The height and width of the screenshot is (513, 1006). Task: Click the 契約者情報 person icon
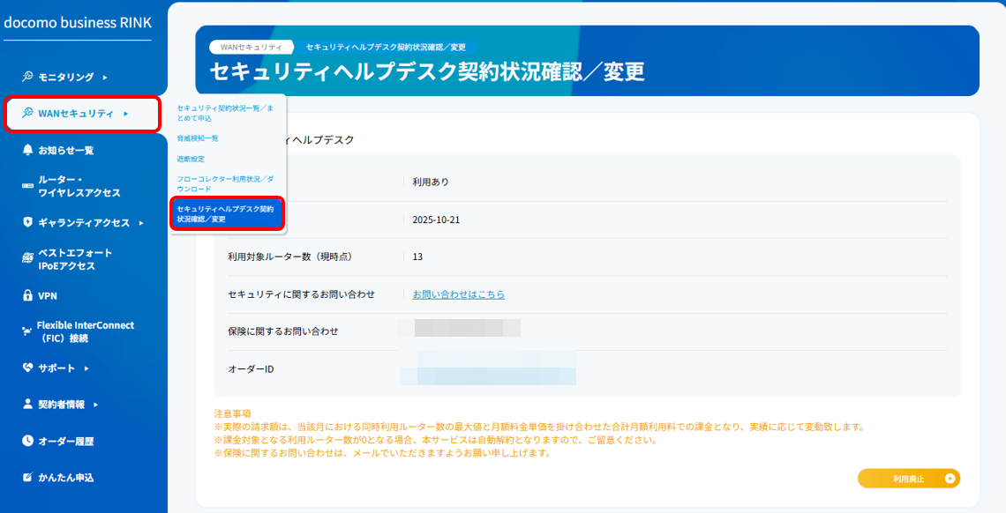26,405
